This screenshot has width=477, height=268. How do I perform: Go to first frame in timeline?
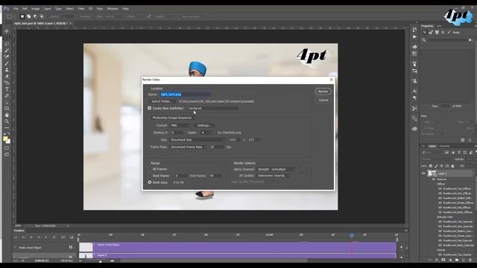click(16, 237)
